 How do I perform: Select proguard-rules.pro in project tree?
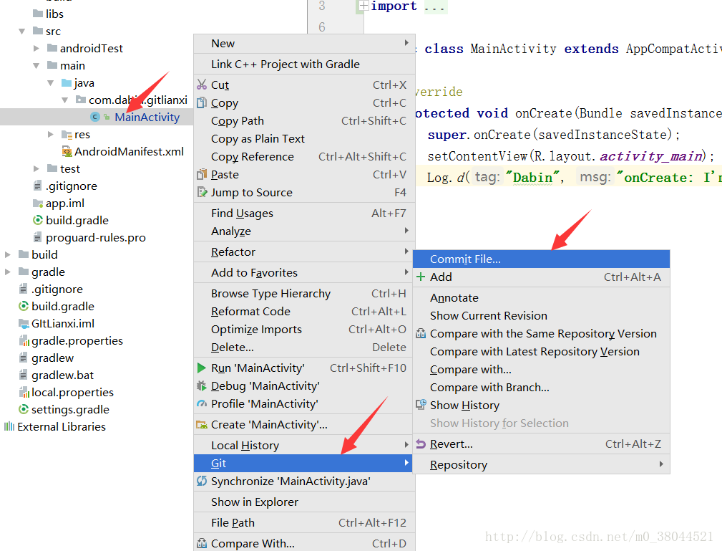(95, 237)
